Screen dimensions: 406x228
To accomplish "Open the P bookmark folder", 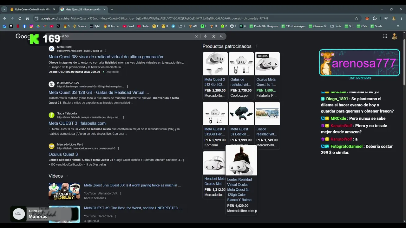I will pos(182,26).
